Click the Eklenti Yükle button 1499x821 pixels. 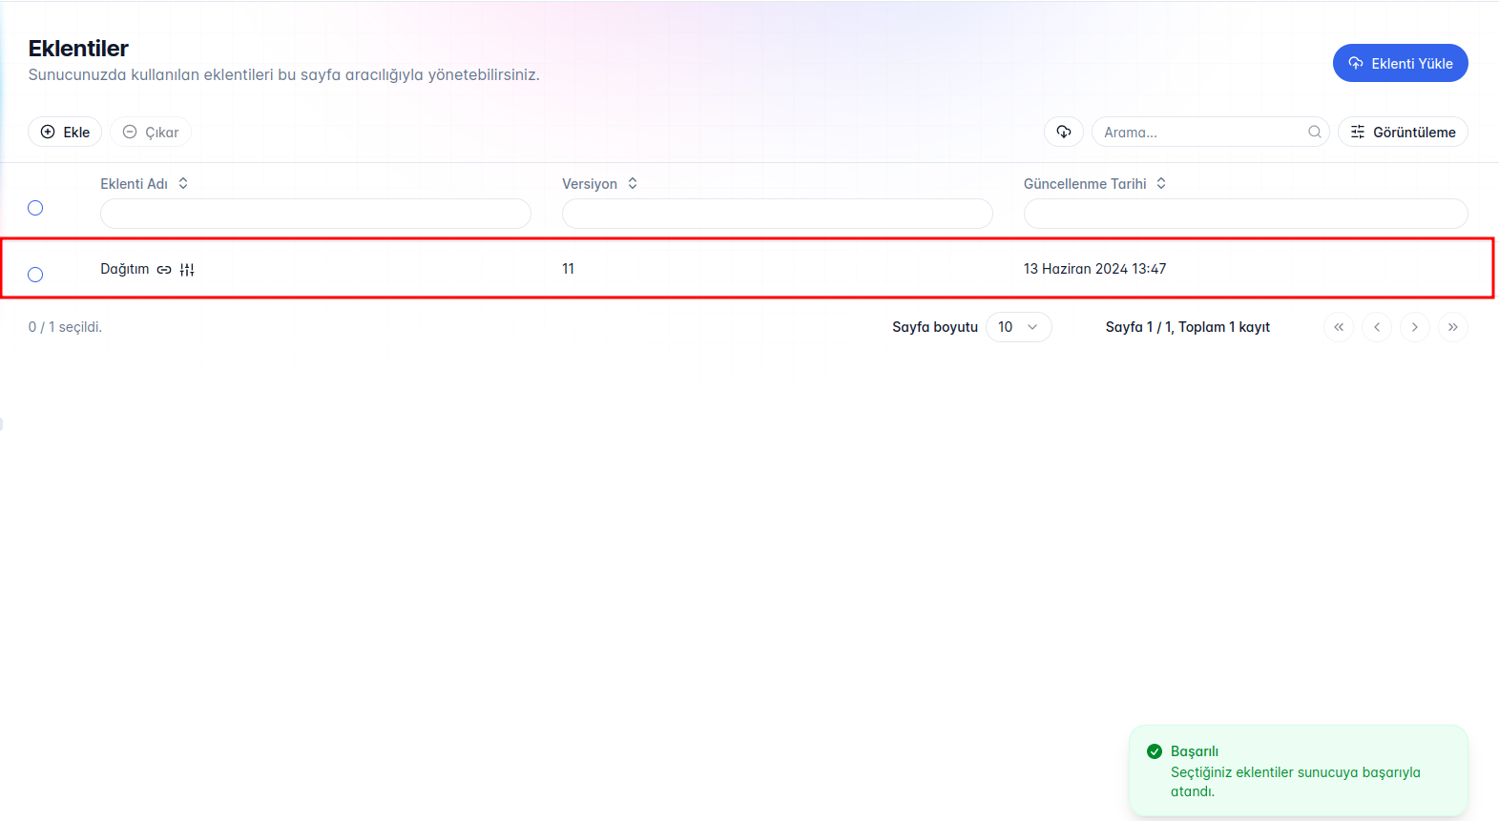click(x=1400, y=63)
